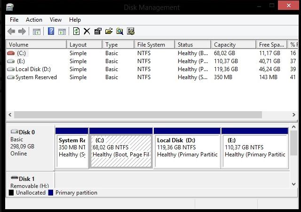
Task: Click the disk settings toolbar icon at far right
Action: click(x=131, y=31)
